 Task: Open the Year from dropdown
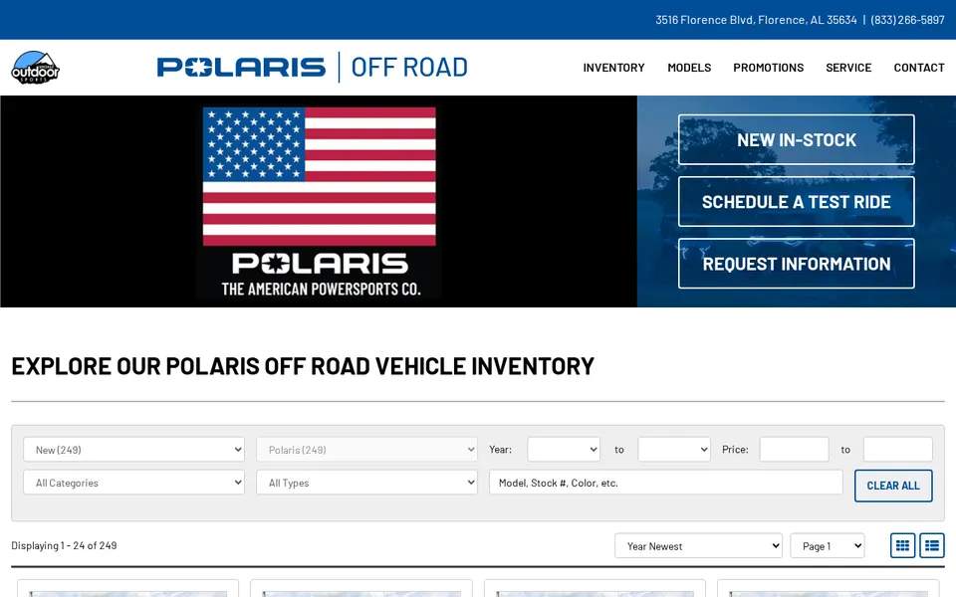564,450
